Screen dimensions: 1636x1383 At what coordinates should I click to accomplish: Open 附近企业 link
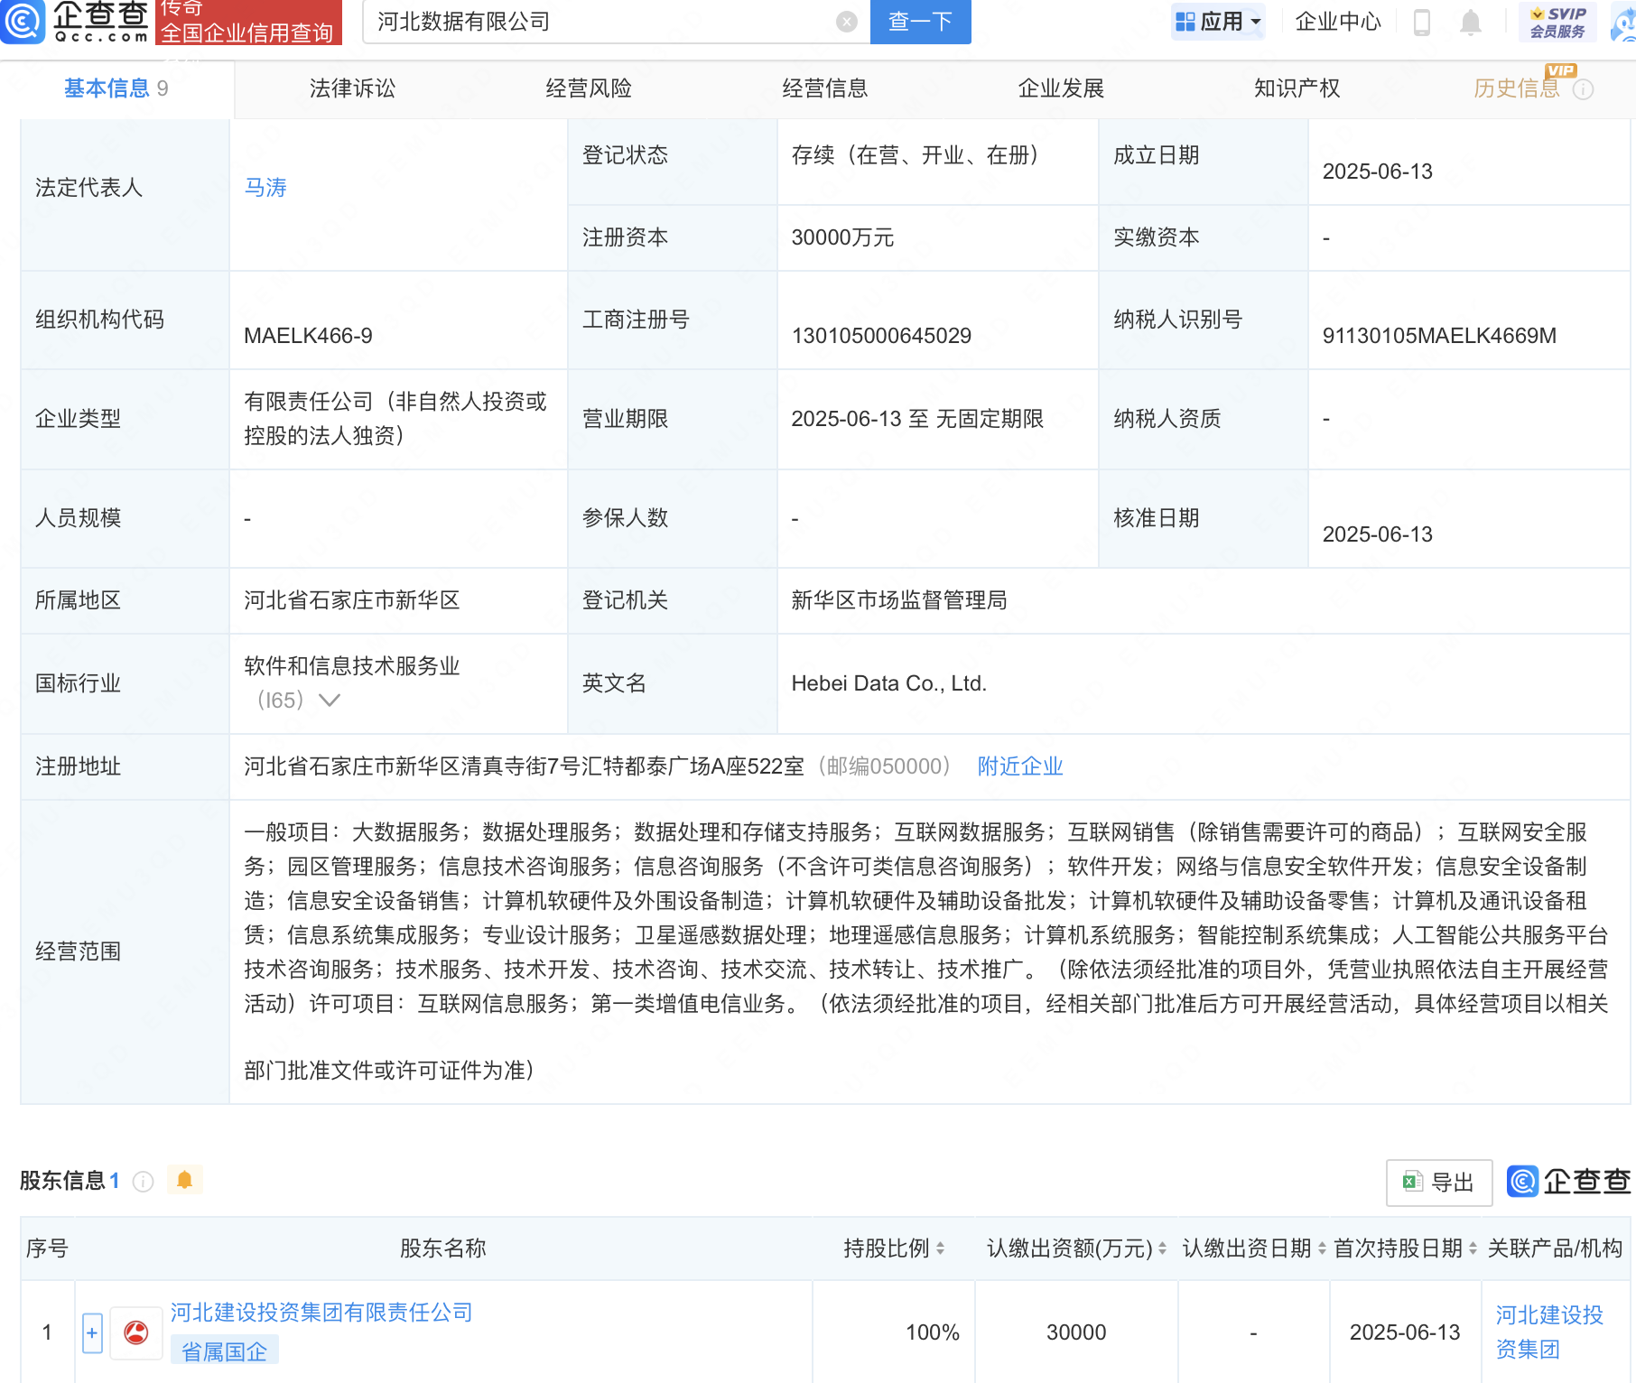1020,766
